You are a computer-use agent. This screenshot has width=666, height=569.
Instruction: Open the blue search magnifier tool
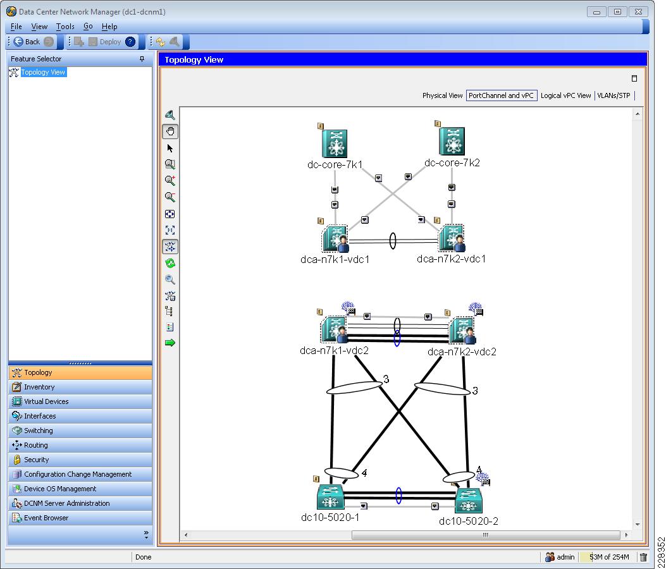170,279
